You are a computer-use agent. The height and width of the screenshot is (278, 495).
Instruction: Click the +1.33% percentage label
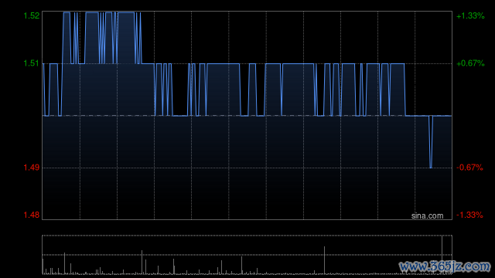(470, 15)
